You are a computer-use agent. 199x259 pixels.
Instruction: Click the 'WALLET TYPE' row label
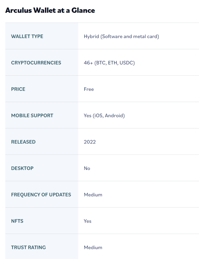[x=27, y=36]
